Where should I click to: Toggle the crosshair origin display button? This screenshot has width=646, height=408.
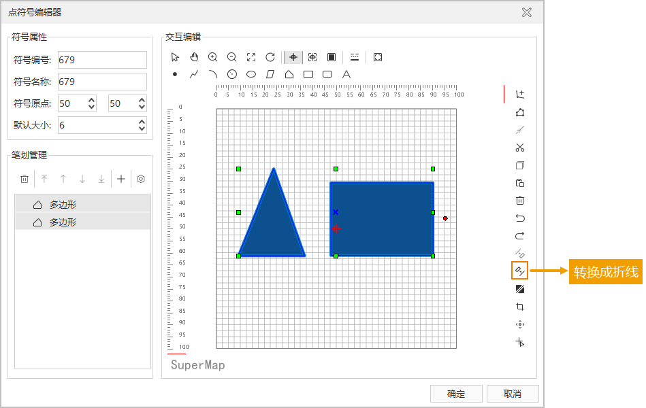(293, 57)
